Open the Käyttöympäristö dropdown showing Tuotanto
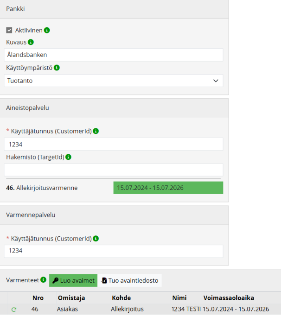The height and width of the screenshot is (316, 281). (113, 81)
